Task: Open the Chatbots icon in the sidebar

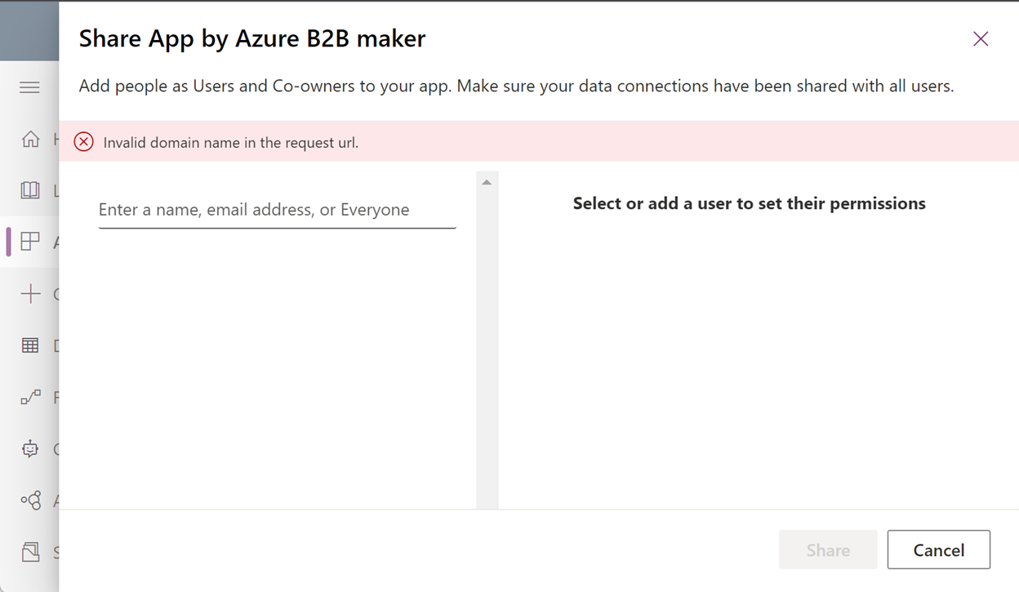Action: (x=30, y=448)
